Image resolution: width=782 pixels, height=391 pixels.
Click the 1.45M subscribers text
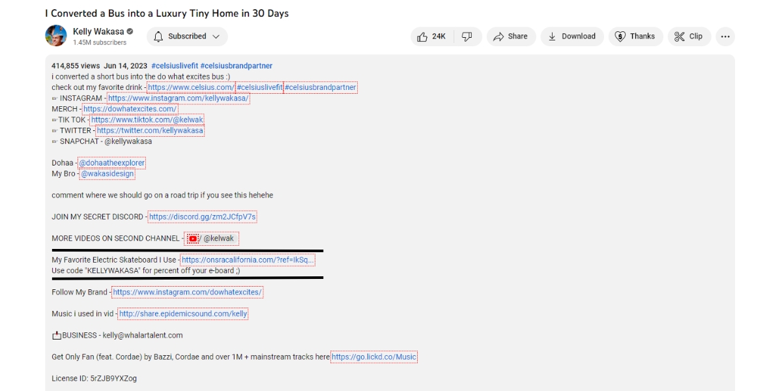click(x=100, y=42)
